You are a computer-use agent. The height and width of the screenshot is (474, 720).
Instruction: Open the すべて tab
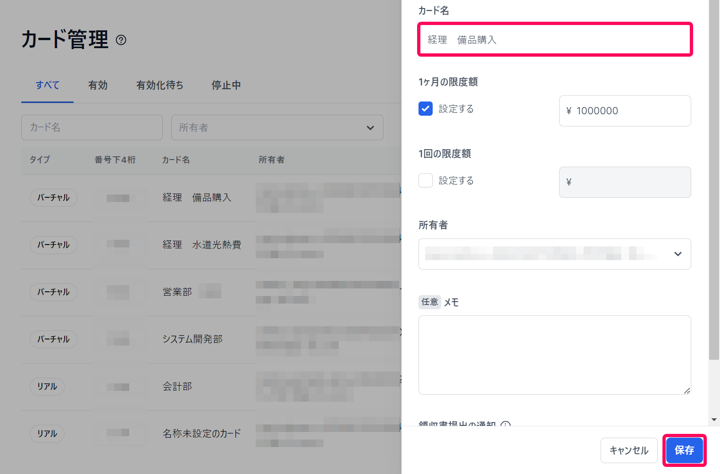pos(48,85)
